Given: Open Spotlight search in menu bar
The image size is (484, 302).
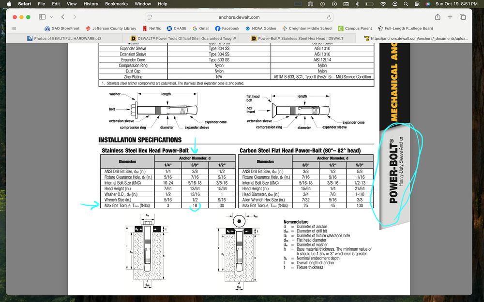Looking at the screenshot, I should point(406,4).
